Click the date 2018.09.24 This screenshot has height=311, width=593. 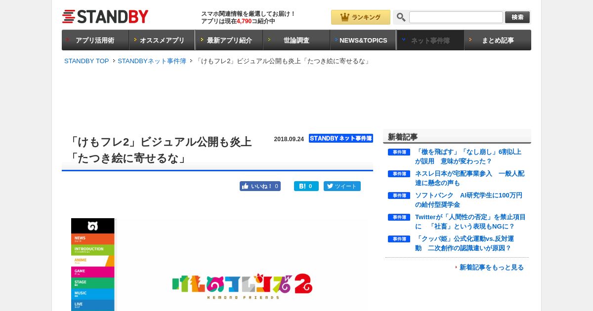coord(289,139)
